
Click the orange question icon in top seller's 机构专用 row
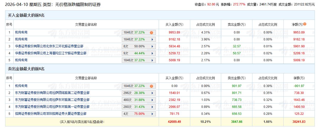pyautogui.click(x=151, y=86)
